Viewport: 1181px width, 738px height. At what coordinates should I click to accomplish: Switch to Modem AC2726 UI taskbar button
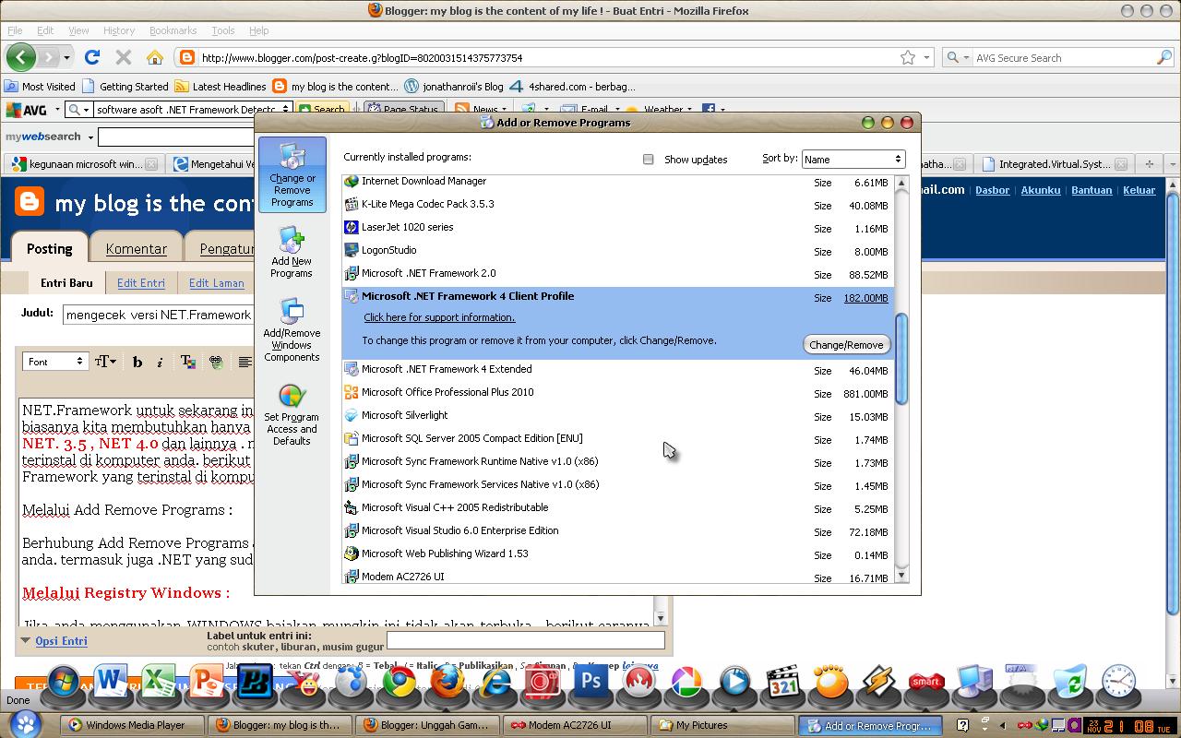point(577,725)
